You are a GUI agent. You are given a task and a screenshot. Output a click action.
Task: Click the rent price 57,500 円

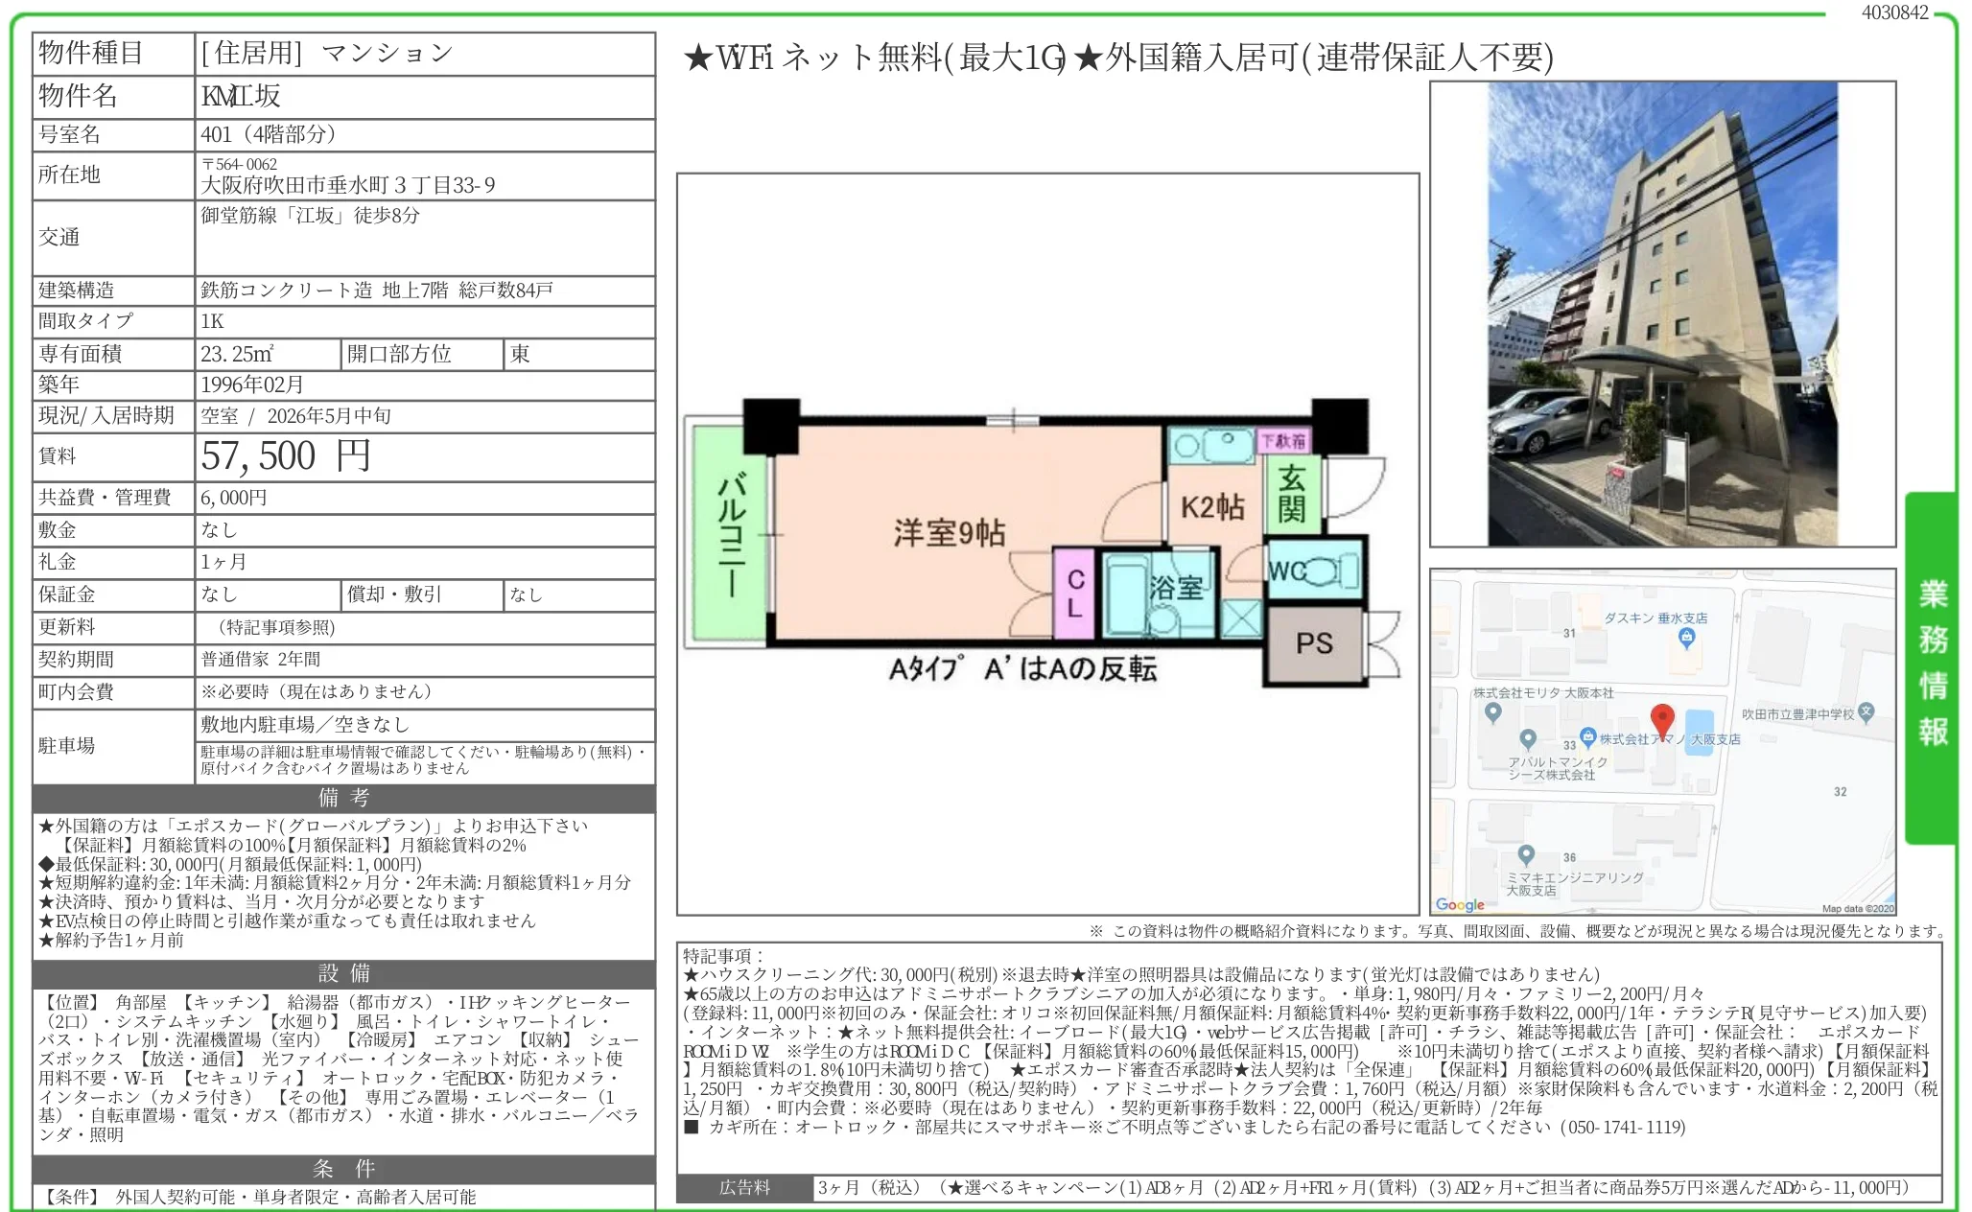click(286, 456)
